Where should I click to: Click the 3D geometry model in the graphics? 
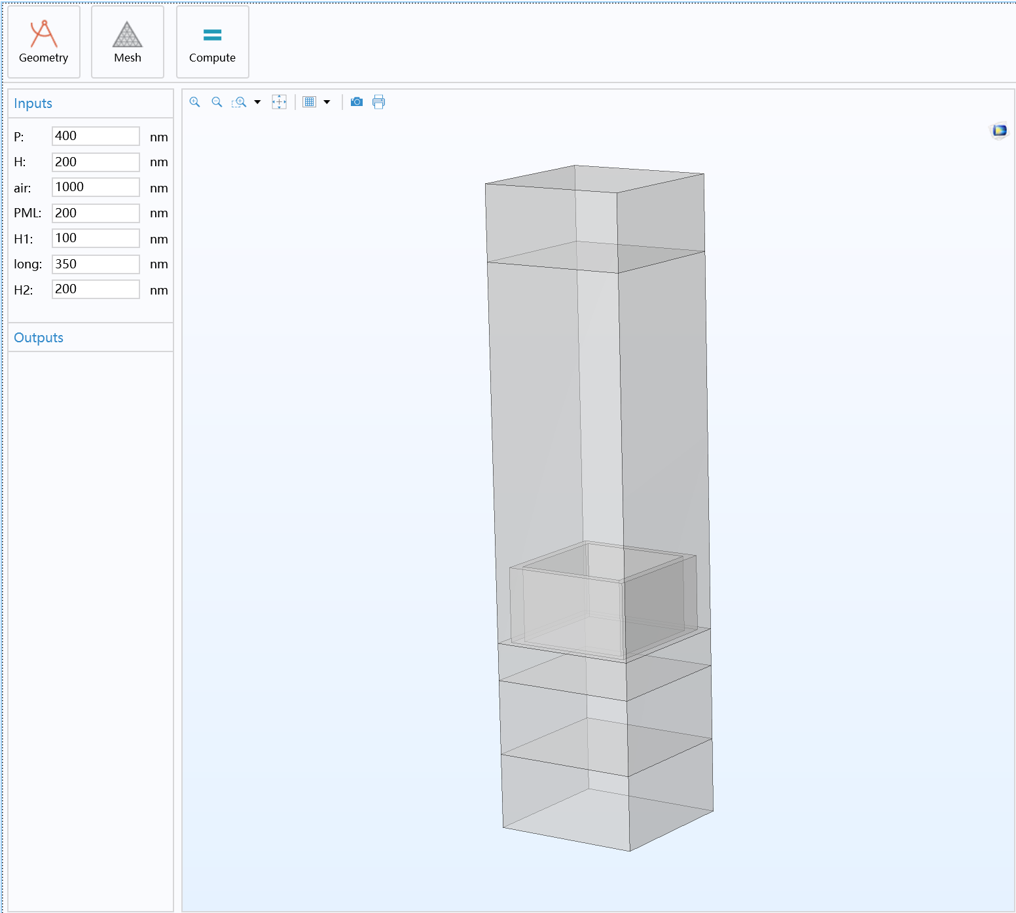pyautogui.click(x=599, y=508)
